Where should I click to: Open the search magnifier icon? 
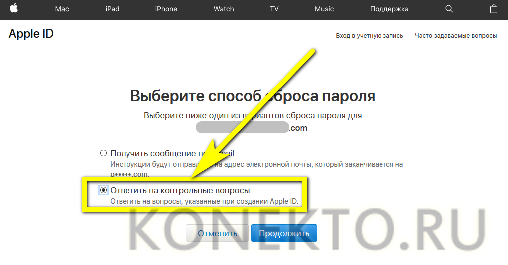click(x=449, y=9)
